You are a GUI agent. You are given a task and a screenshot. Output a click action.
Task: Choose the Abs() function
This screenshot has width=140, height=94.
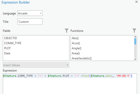75,38
